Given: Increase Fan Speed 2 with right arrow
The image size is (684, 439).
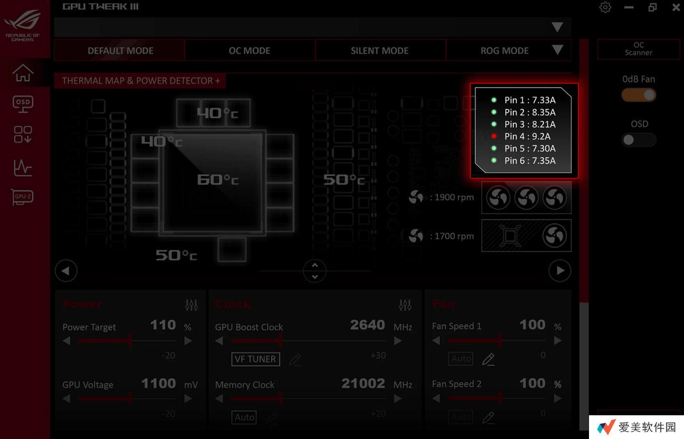Looking at the screenshot, I should 558,398.
